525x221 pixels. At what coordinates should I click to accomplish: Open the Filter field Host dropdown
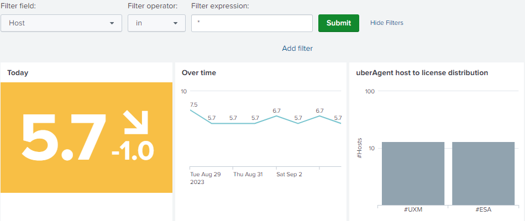click(61, 23)
